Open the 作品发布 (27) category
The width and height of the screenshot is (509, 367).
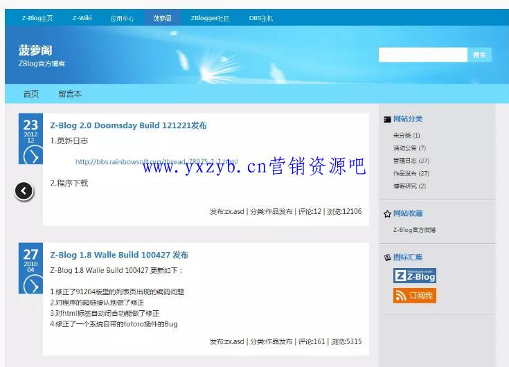coord(411,173)
